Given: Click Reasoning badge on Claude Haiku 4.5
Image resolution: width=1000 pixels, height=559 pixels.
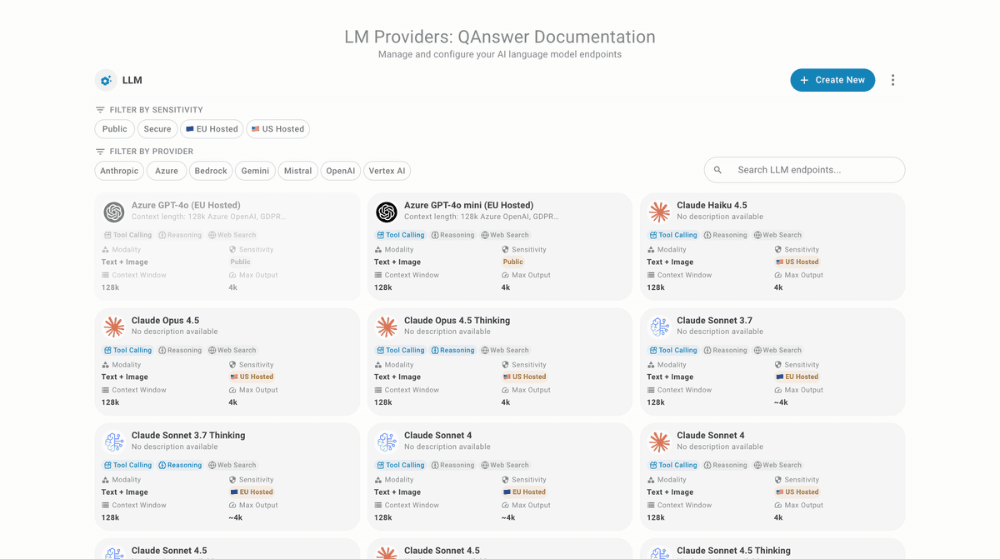Looking at the screenshot, I should click(x=726, y=235).
